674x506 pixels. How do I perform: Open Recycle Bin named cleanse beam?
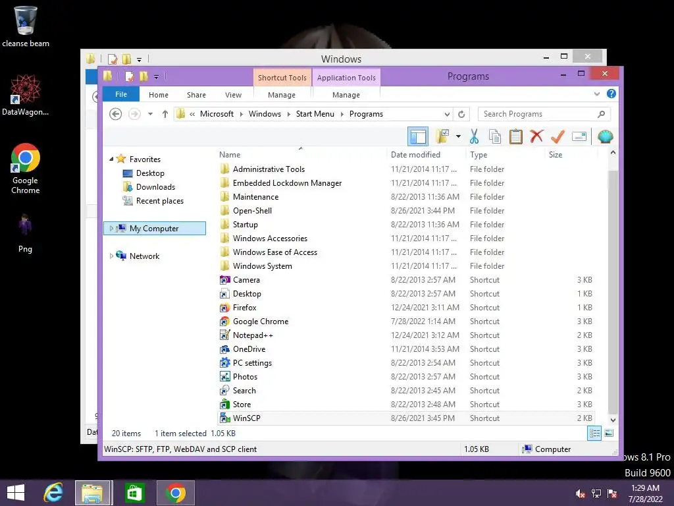tap(26, 26)
